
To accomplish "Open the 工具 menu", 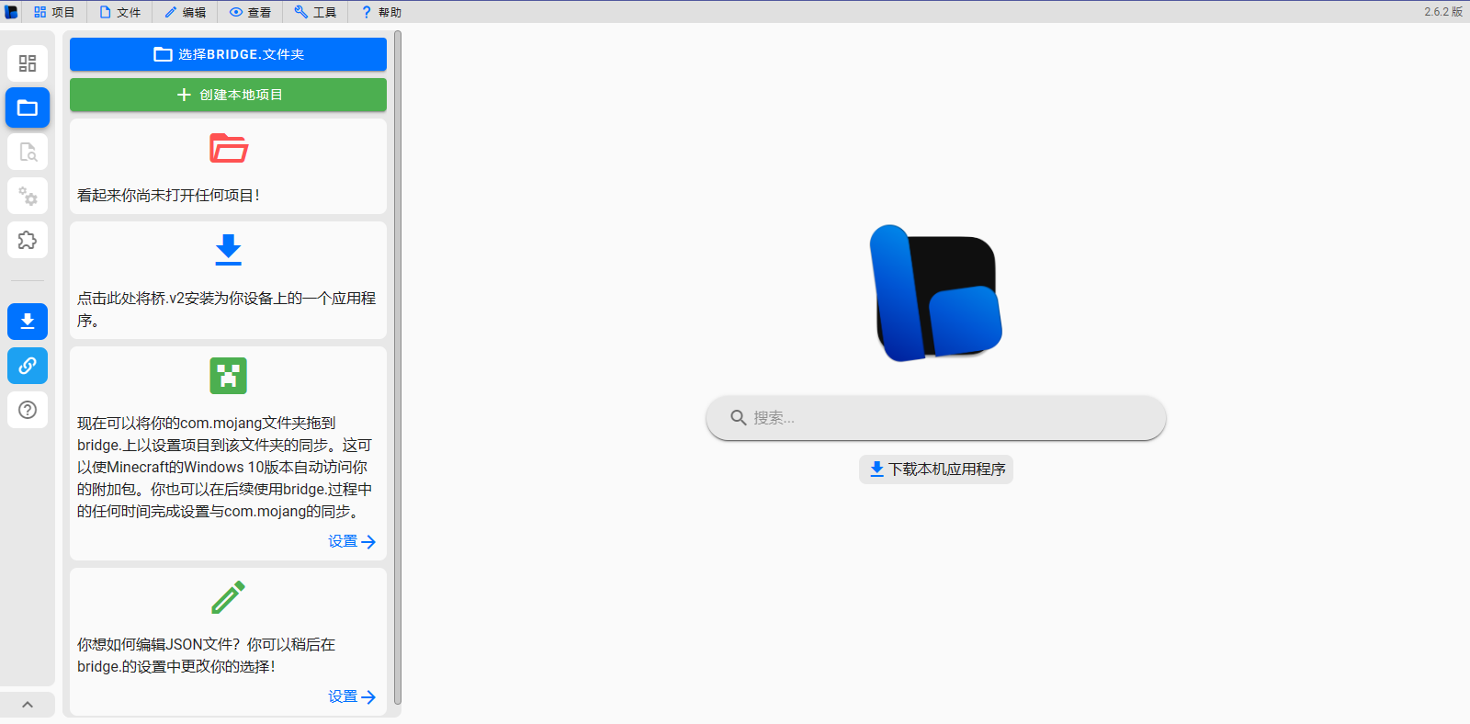I will point(315,12).
